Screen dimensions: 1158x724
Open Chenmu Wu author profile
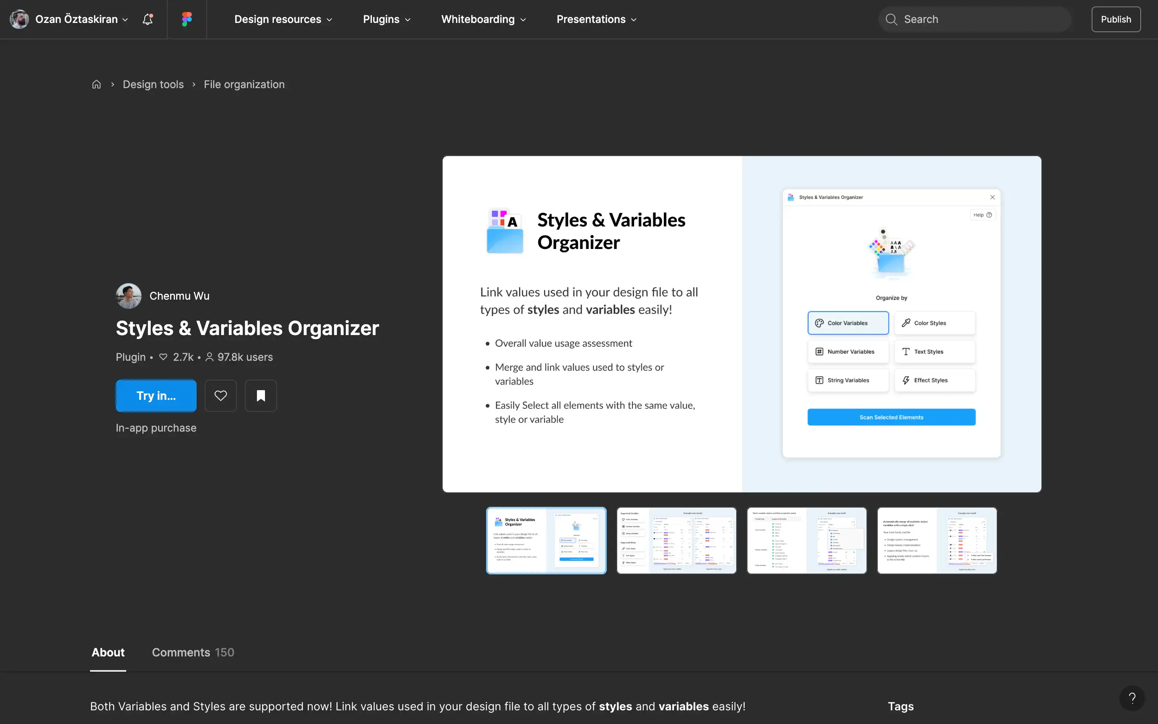click(x=179, y=296)
